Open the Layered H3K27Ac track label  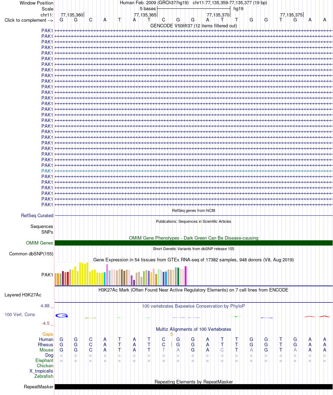pyautogui.click(x=23, y=295)
